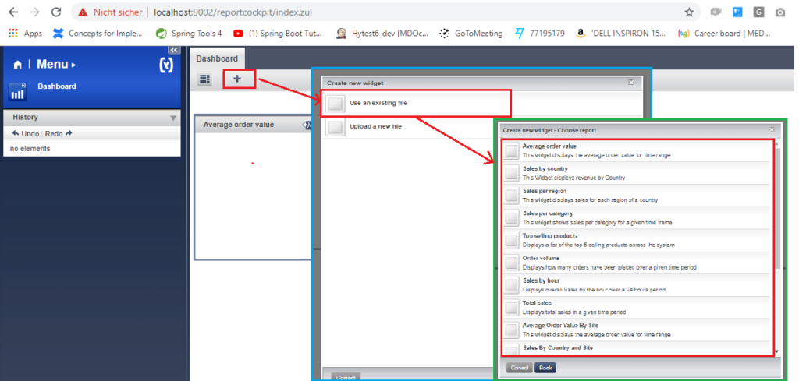Select the 'Use an existing file' option box
Viewport: 799px width, 381px height.
coord(336,104)
